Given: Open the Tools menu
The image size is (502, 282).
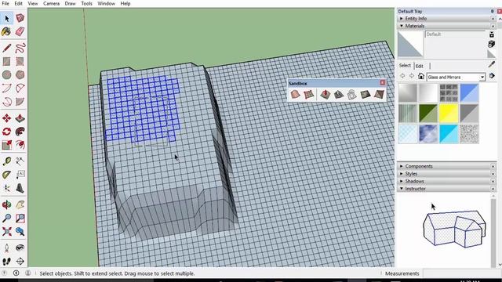Looking at the screenshot, I should [x=86, y=3].
